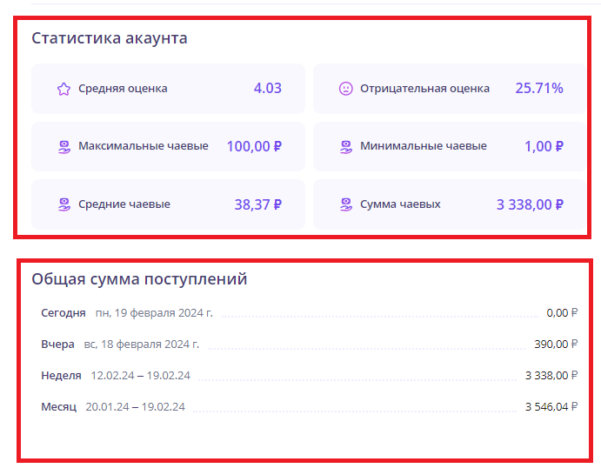Select the 25.71% negative rating value
This screenshot has width=601, height=475.
tap(538, 88)
